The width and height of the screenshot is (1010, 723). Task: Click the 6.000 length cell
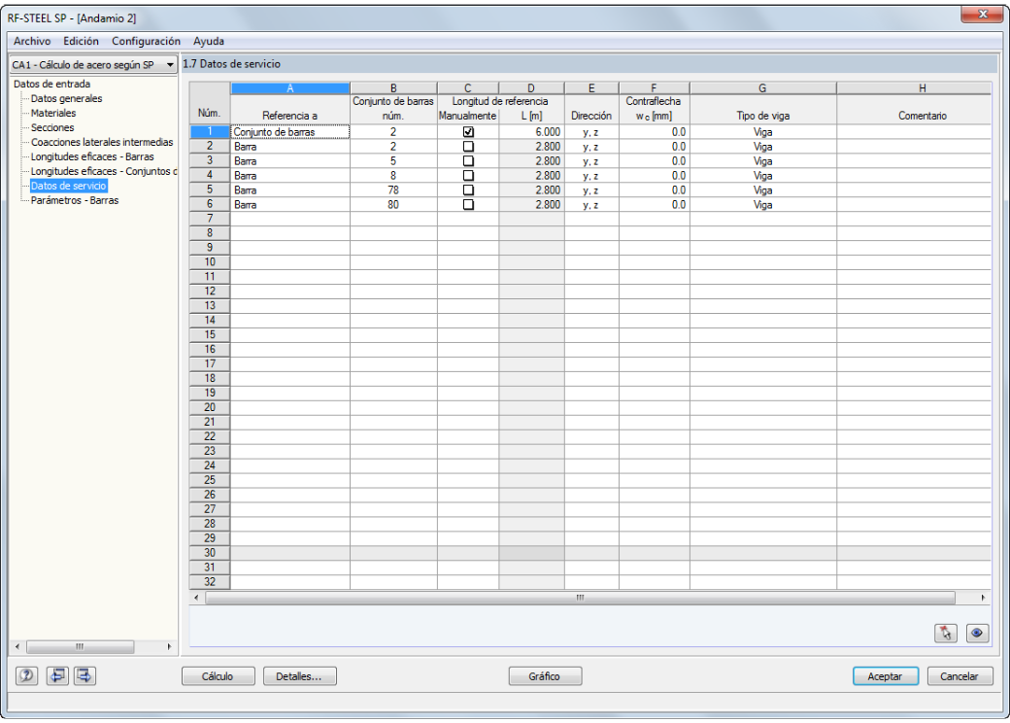point(531,132)
